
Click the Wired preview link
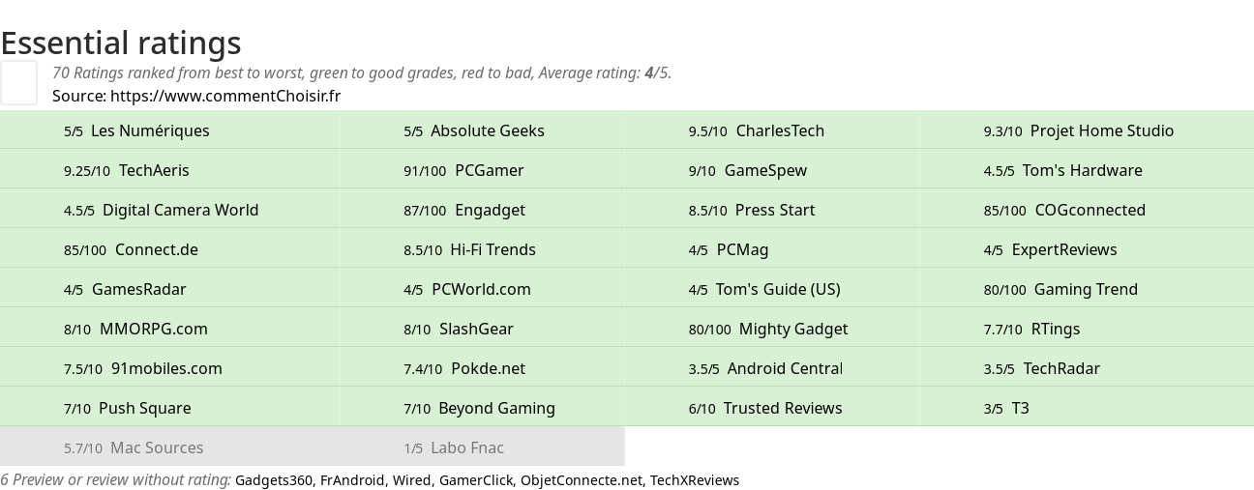tap(411, 480)
